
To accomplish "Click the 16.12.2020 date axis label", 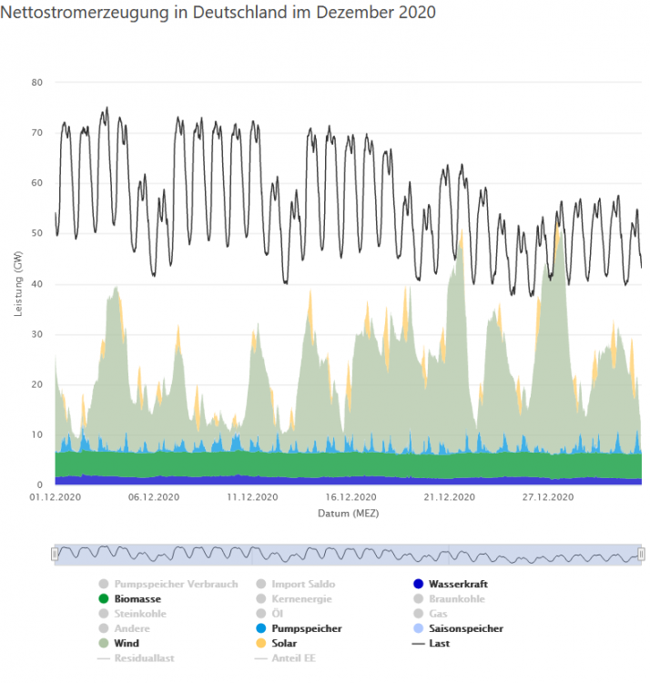I will click(x=350, y=497).
